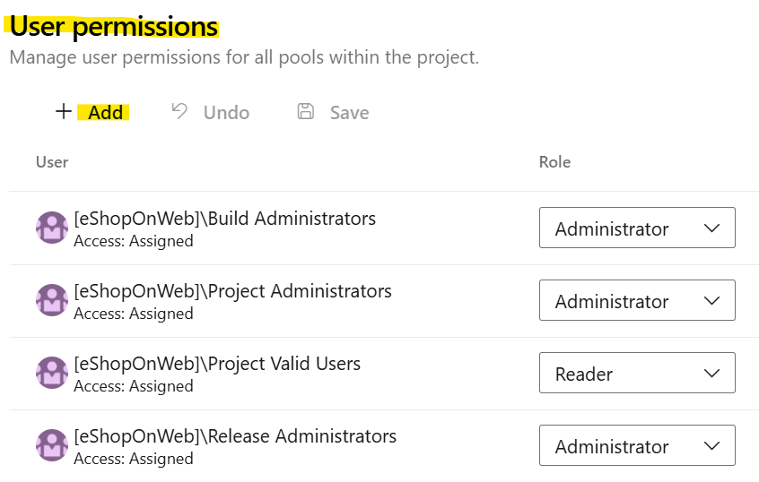
Task: Open the role dropdown for Build Administrators
Action: (x=637, y=228)
